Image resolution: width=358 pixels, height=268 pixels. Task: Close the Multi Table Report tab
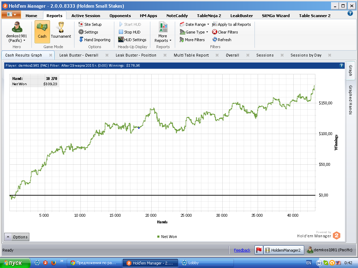point(217,55)
